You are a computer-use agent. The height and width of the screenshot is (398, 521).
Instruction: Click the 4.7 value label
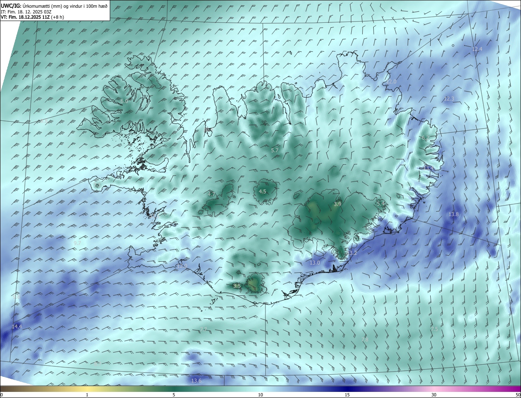click(x=211, y=194)
